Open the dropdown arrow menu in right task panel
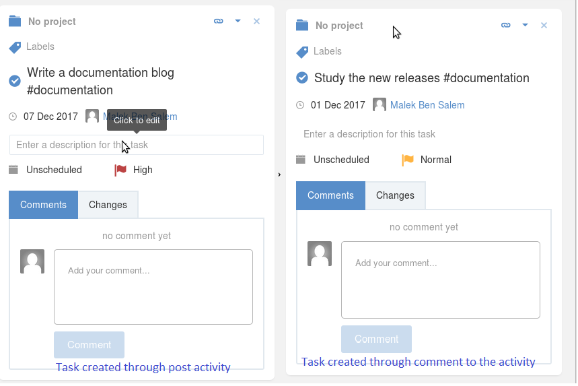This screenshot has width=578, height=386. click(x=525, y=25)
